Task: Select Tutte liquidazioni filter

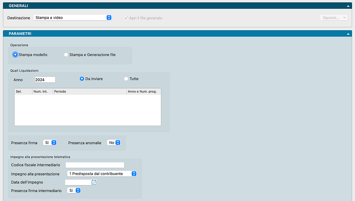Action: (x=126, y=79)
